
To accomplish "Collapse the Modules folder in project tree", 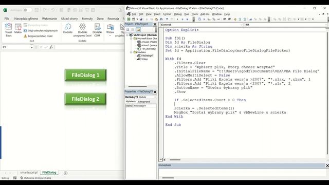I will tap(131, 52).
